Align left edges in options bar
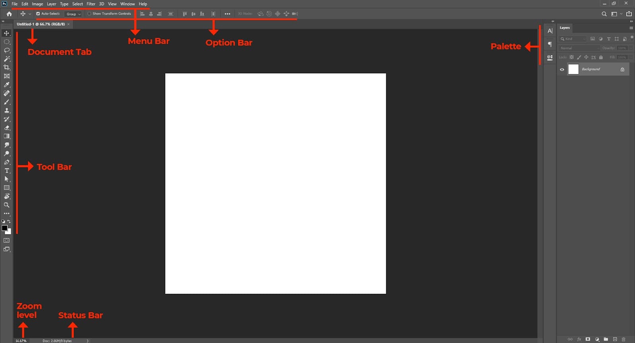635x343 pixels. (142, 14)
